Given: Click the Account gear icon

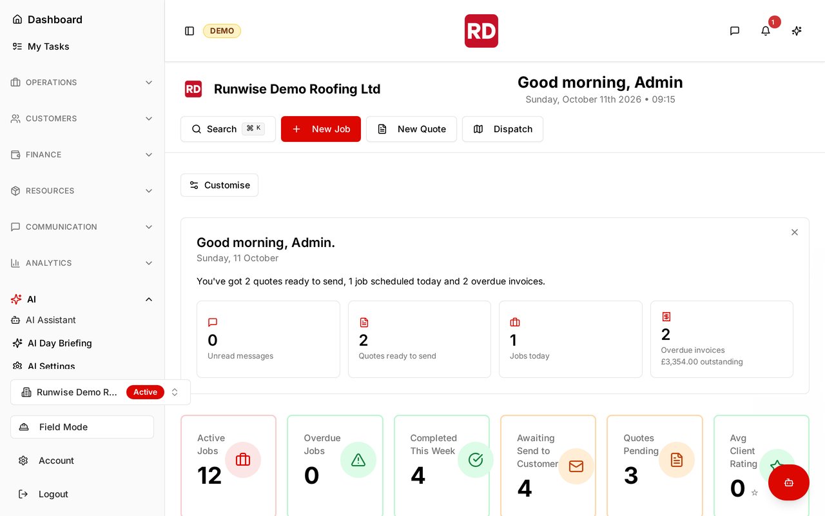Looking at the screenshot, I should coord(23,461).
